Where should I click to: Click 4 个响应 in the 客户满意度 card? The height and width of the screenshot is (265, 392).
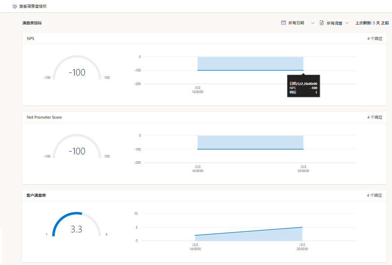pyautogui.click(x=375, y=195)
